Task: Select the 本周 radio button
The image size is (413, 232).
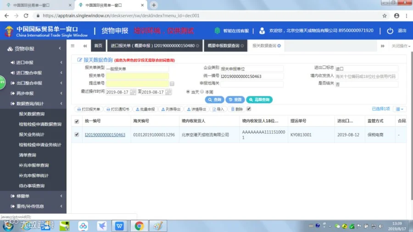Action: point(202,92)
